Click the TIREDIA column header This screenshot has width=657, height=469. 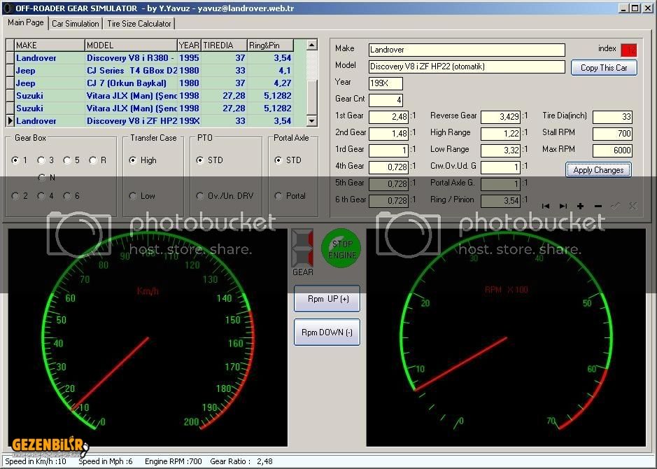(x=224, y=45)
